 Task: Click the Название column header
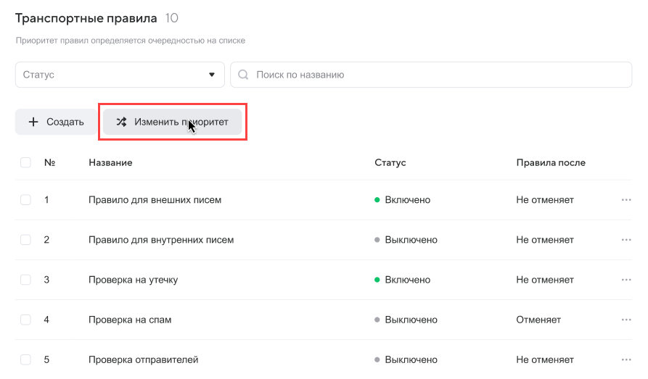pyautogui.click(x=110, y=162)
